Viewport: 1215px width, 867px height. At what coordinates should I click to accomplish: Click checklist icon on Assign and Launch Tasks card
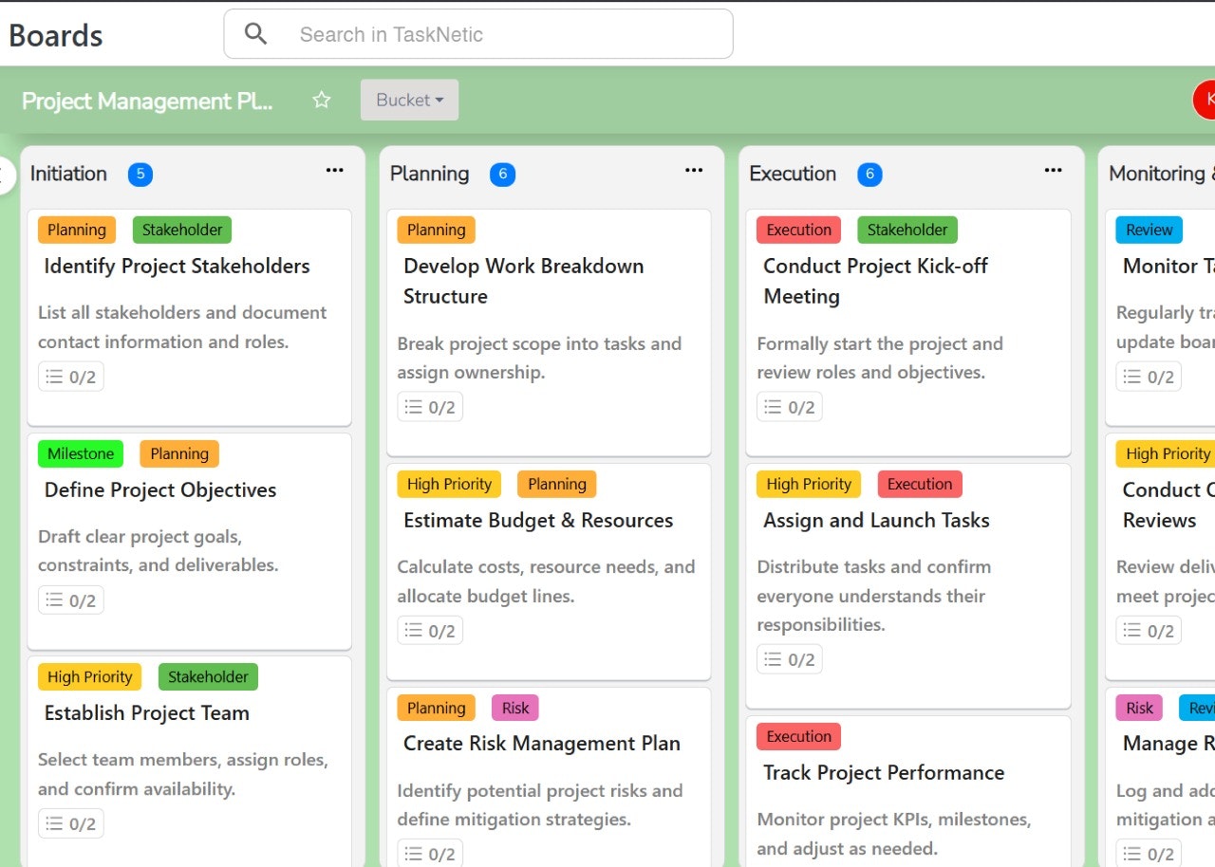tap(774, 659)
